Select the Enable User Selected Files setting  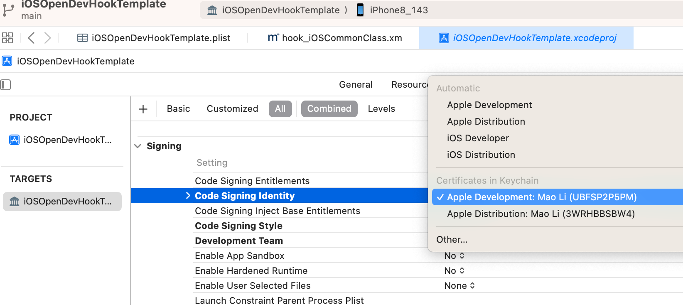pos(253,286)
